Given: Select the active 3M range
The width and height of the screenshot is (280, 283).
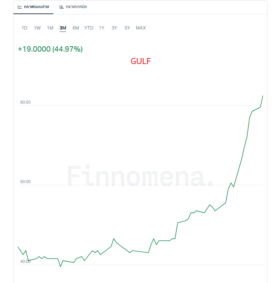Looking at the screenshot, I should (x=63, y=28).
